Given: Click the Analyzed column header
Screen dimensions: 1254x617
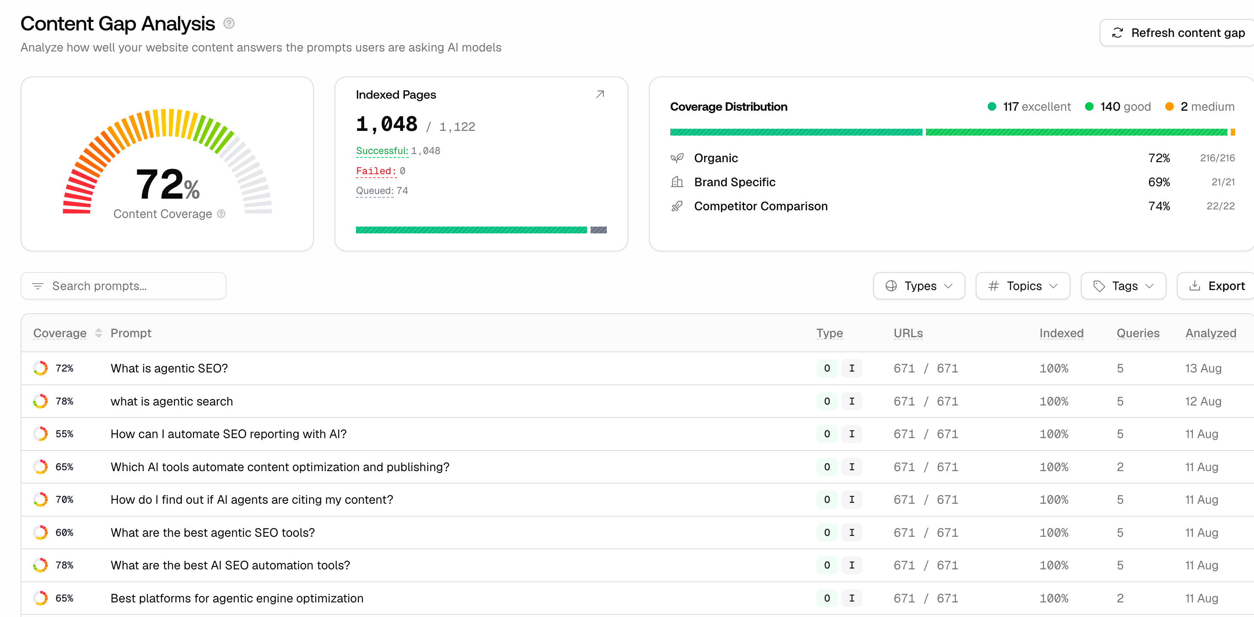Looking at the screenshot, I should pos(1211,333).
